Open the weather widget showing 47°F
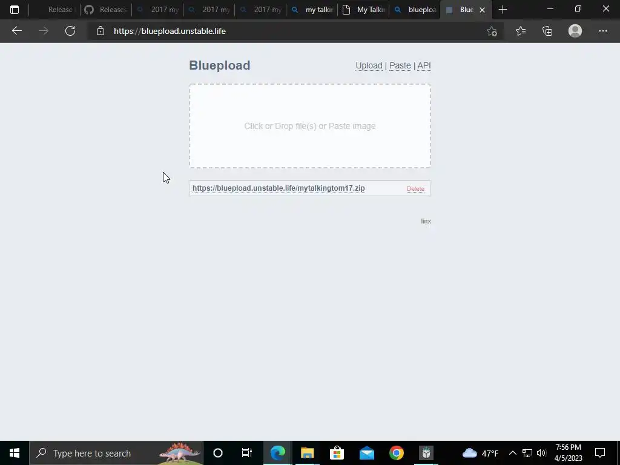 (480, 453)
